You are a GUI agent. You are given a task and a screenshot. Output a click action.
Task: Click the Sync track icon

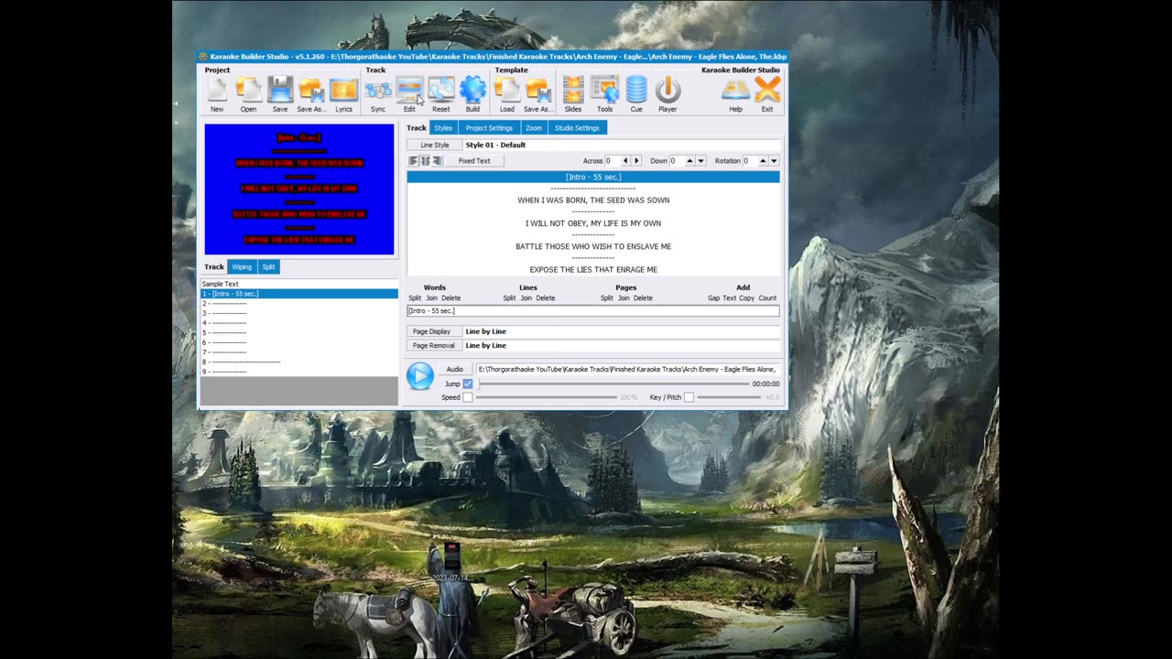[378, 90]
